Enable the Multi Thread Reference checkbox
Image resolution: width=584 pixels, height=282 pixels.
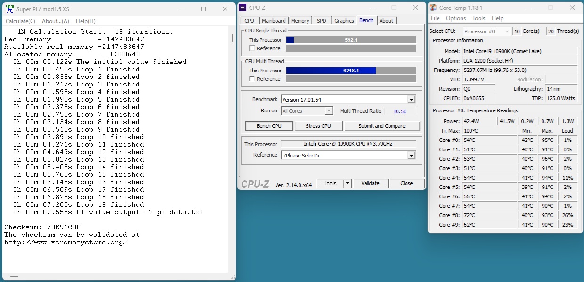click(252, 79)
